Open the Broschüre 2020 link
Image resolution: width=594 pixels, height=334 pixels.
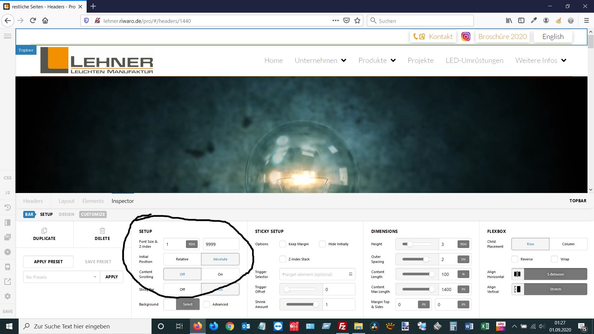(502, 36)
